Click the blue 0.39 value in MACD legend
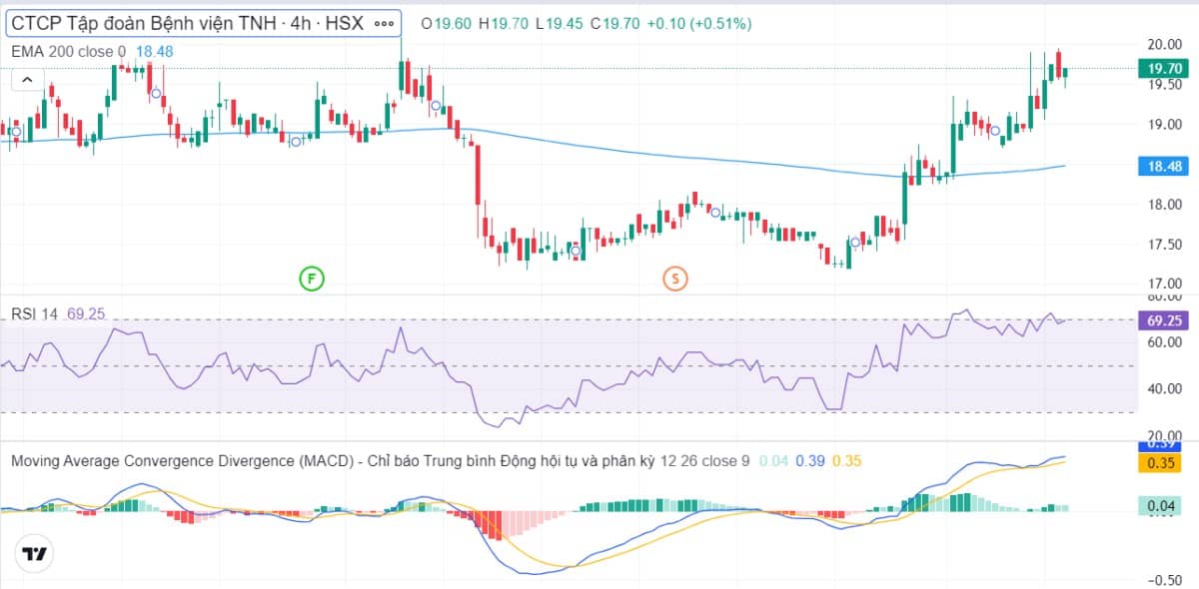Viewport: 1199px width, 589px height. [810, 460]
